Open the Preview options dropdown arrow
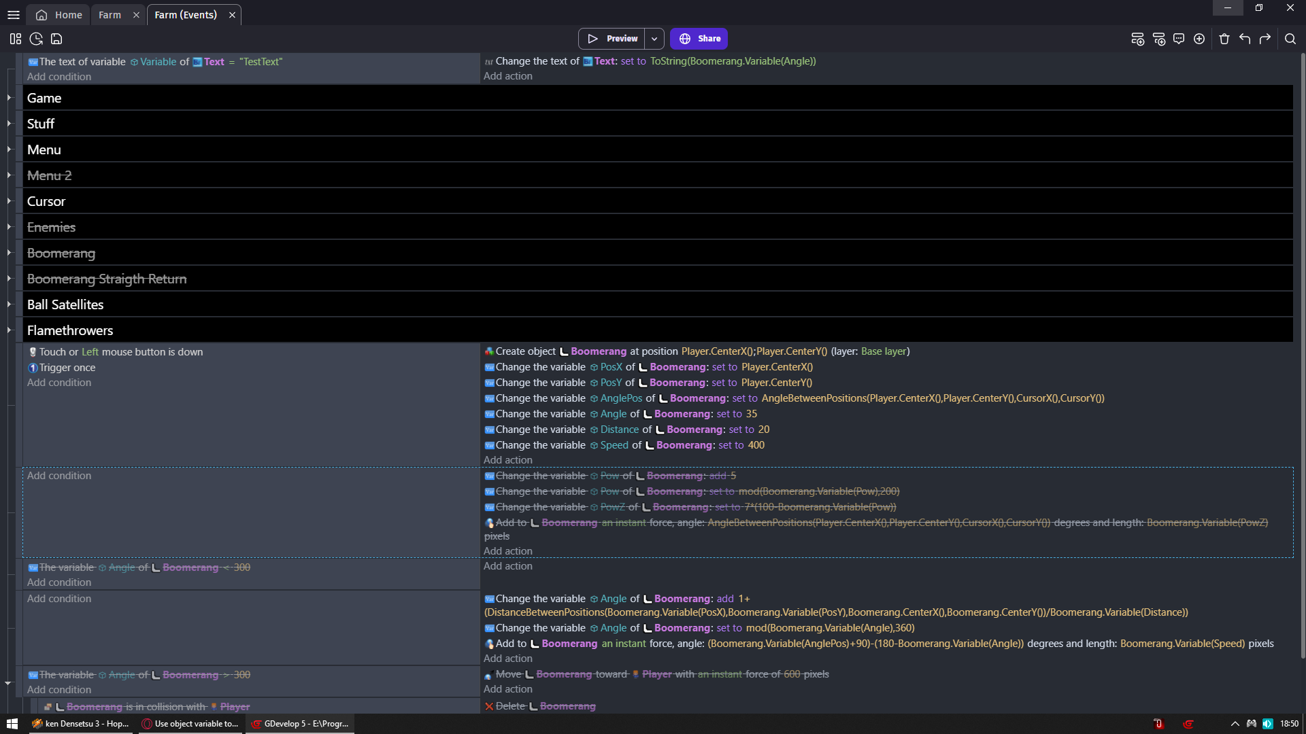The width and height of the screenshot is (1306, 734). point(654,39)
